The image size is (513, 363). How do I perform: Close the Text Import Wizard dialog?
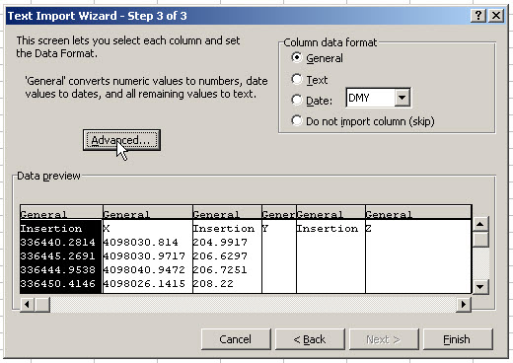tap(496, 16)
